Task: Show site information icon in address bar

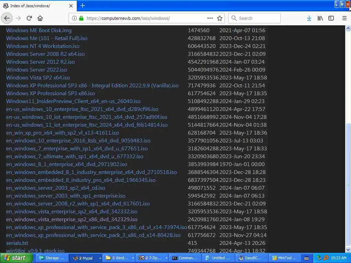Action: [74, 18]
